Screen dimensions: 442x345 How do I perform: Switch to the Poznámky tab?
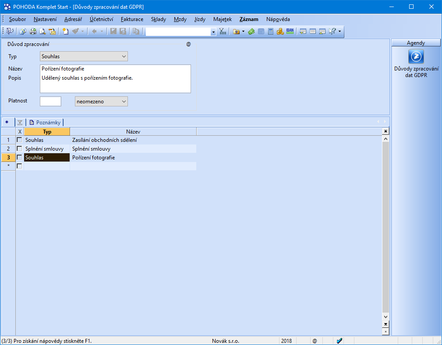45,123
